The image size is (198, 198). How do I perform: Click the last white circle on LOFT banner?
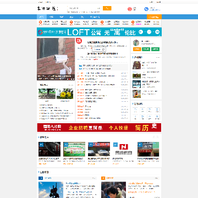(x=157, y=32)
